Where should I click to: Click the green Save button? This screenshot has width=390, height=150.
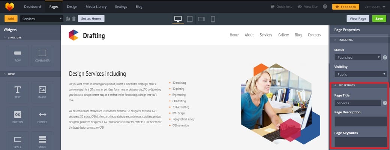pyautogui.click(x=379, y=19)
